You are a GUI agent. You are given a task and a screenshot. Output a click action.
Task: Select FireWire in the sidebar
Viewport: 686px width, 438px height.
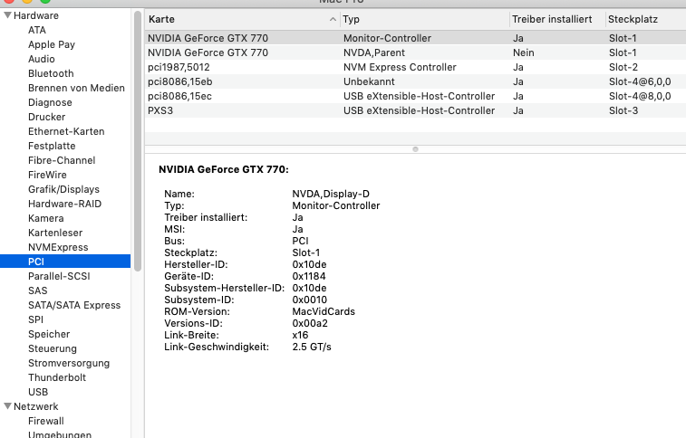(x=47, y=175)
